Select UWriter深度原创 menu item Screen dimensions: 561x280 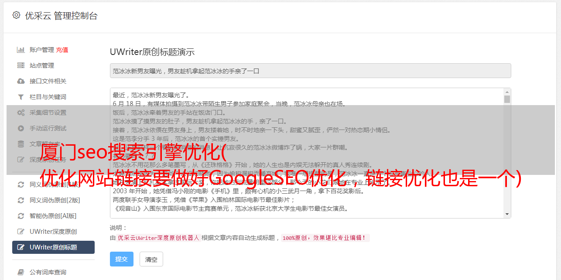click(53, 232)
